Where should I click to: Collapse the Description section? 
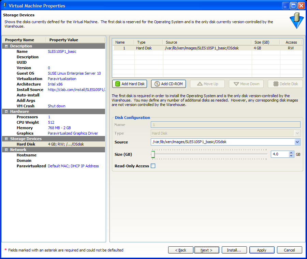coord(6,46)
